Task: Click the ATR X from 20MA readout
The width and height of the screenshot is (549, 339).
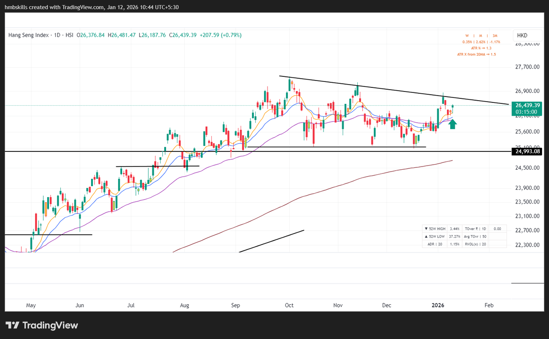Action: tap(476, 54)
